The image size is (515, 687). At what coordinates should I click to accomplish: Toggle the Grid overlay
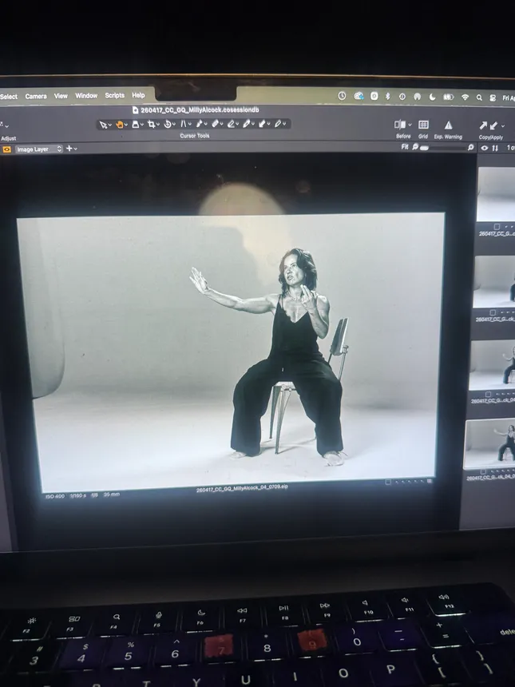(x=423, y=125)
